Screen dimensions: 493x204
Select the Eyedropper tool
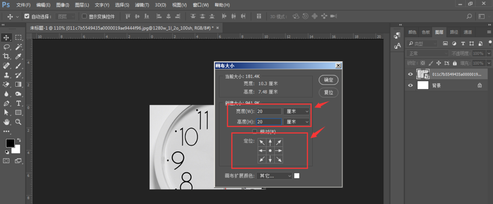pos(18,57)
